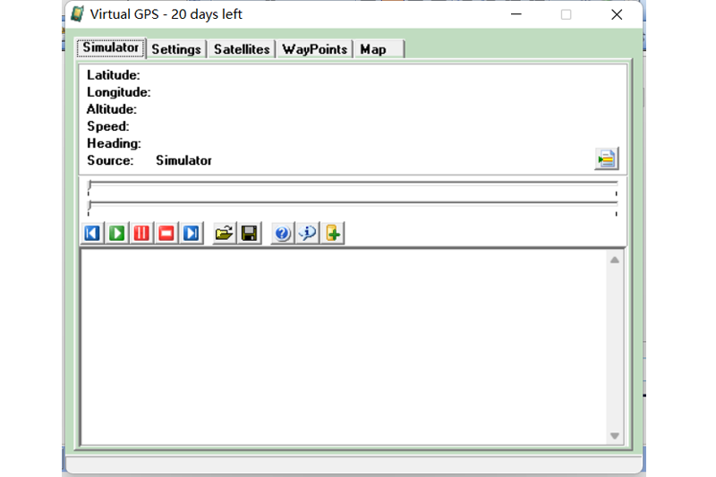Click the log scrollbar up arrow

[x=615, y=260]
